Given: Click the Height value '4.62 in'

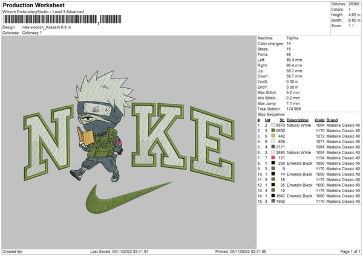Looking at the screenshot, I should (354, 14).
